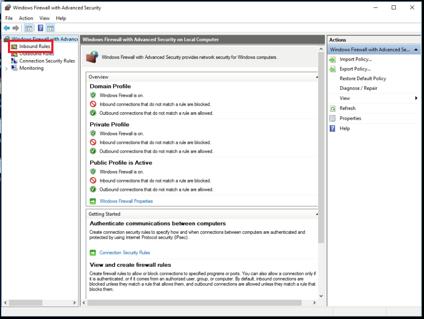Click the Properties icon in Actions pane
This screenshot has height=319, width=424.
tap(333, 118)
